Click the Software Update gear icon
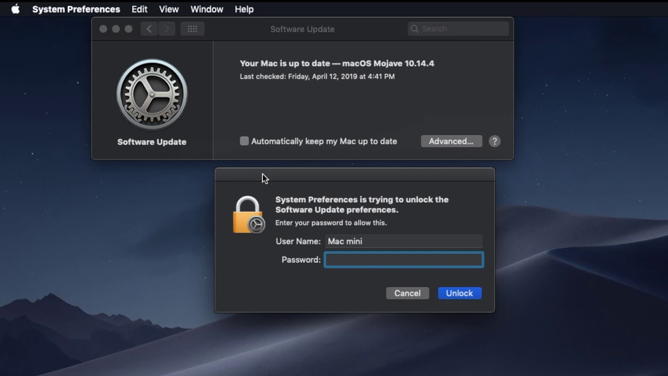This screenshot has height=376, width=668. point(152,94)
